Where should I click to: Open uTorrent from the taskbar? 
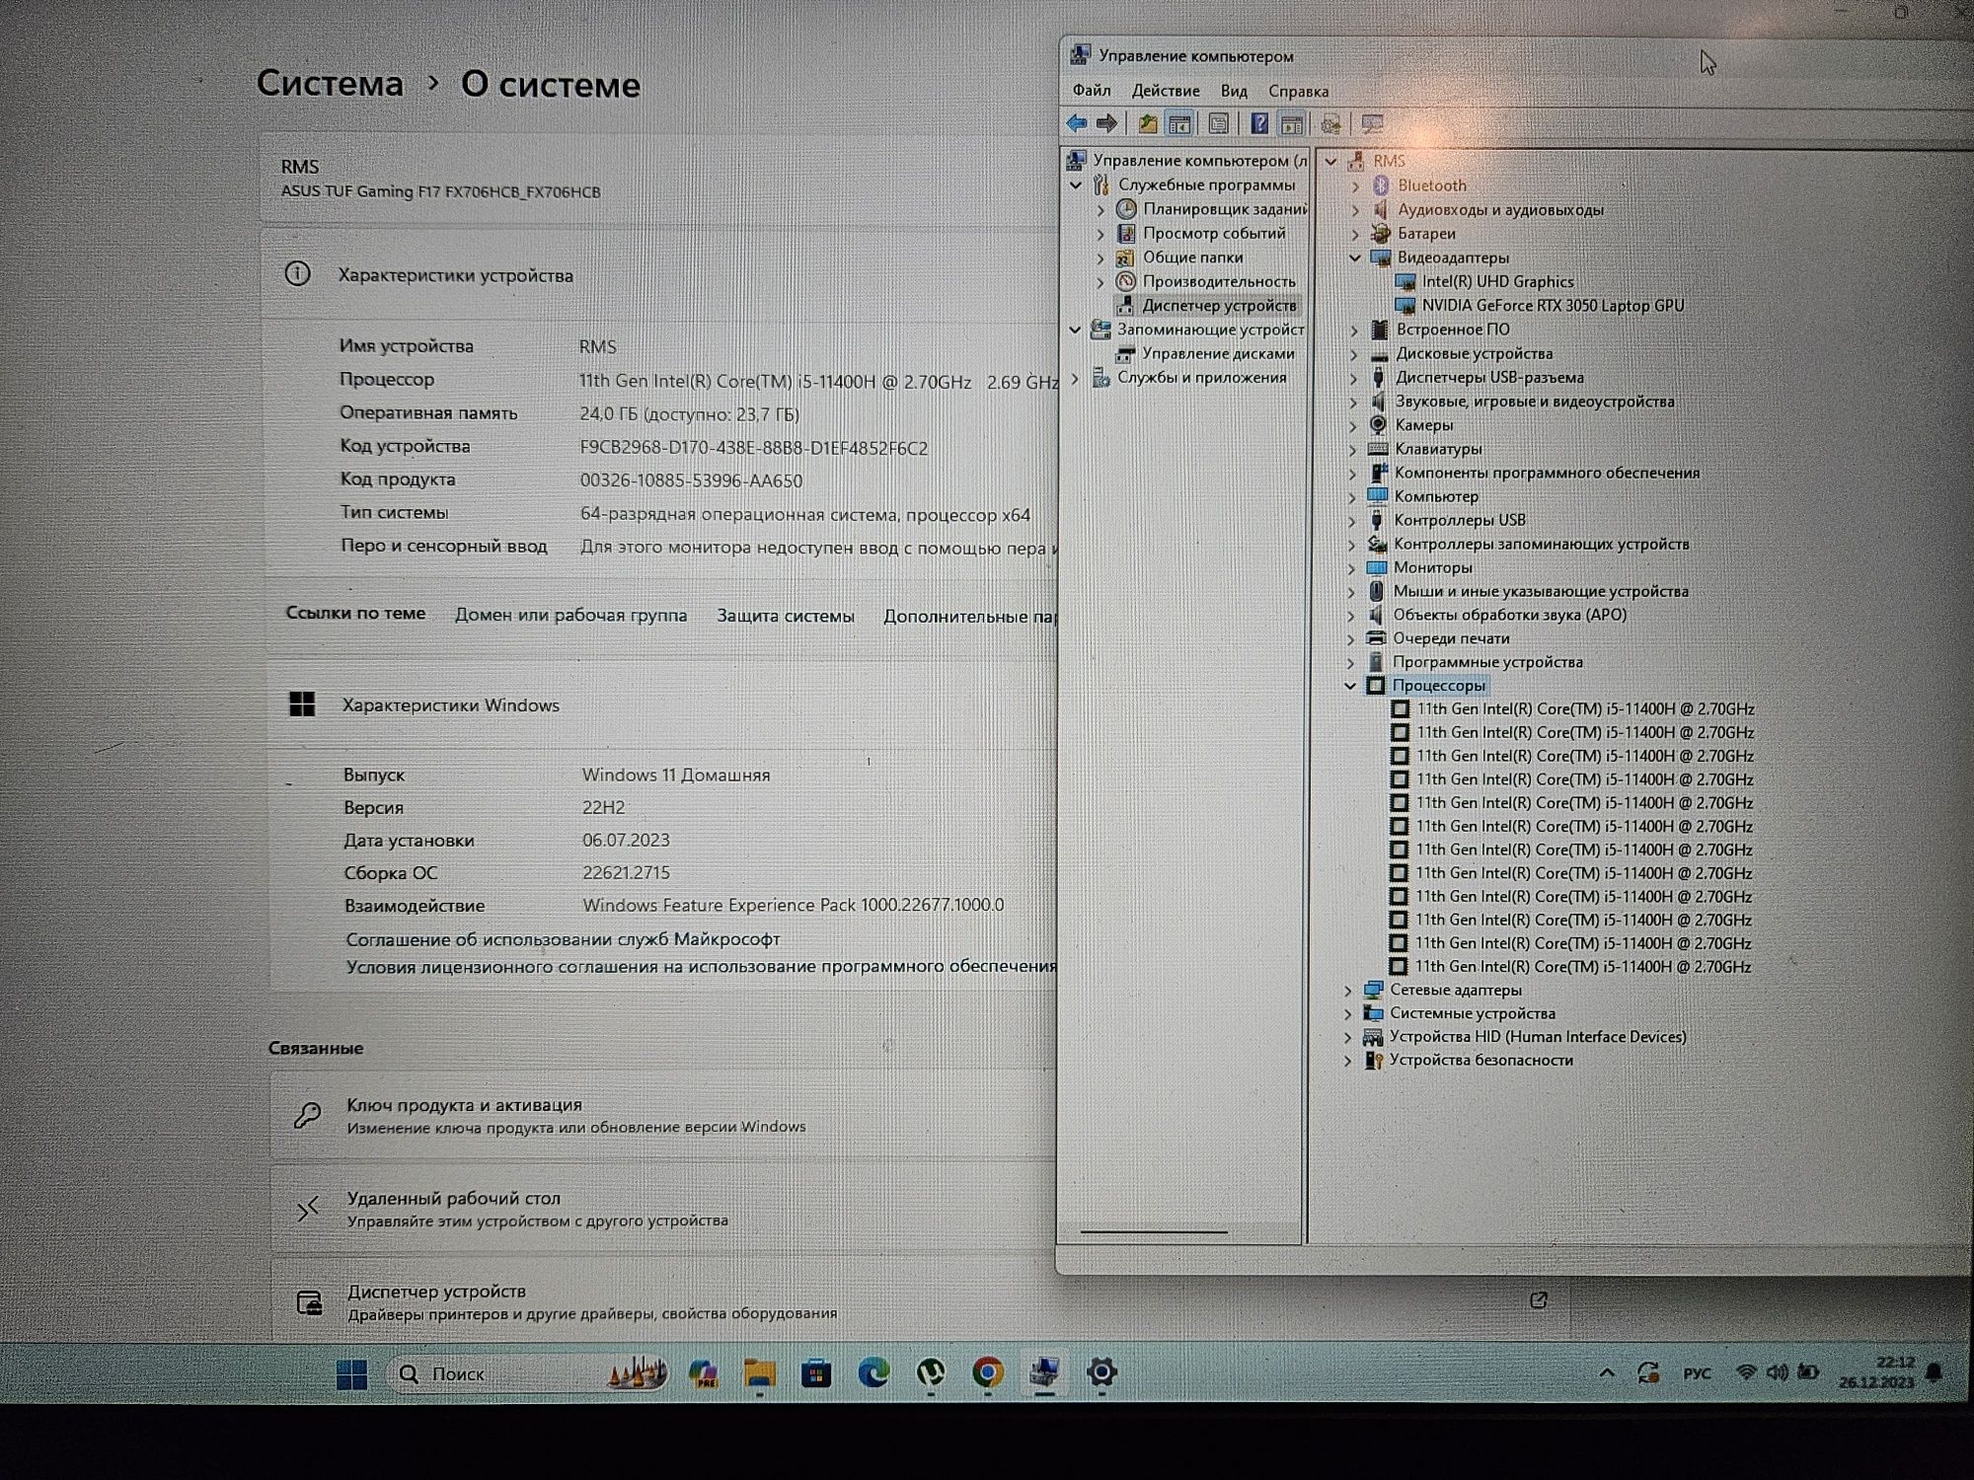tap(931, 1372)
